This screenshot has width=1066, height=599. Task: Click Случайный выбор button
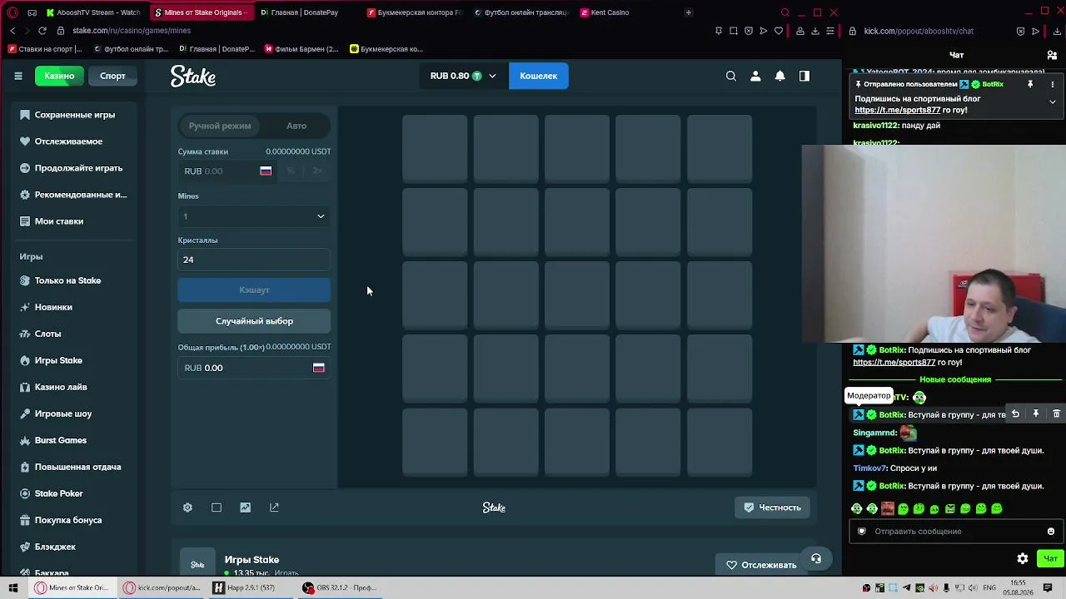click(254, 321)
